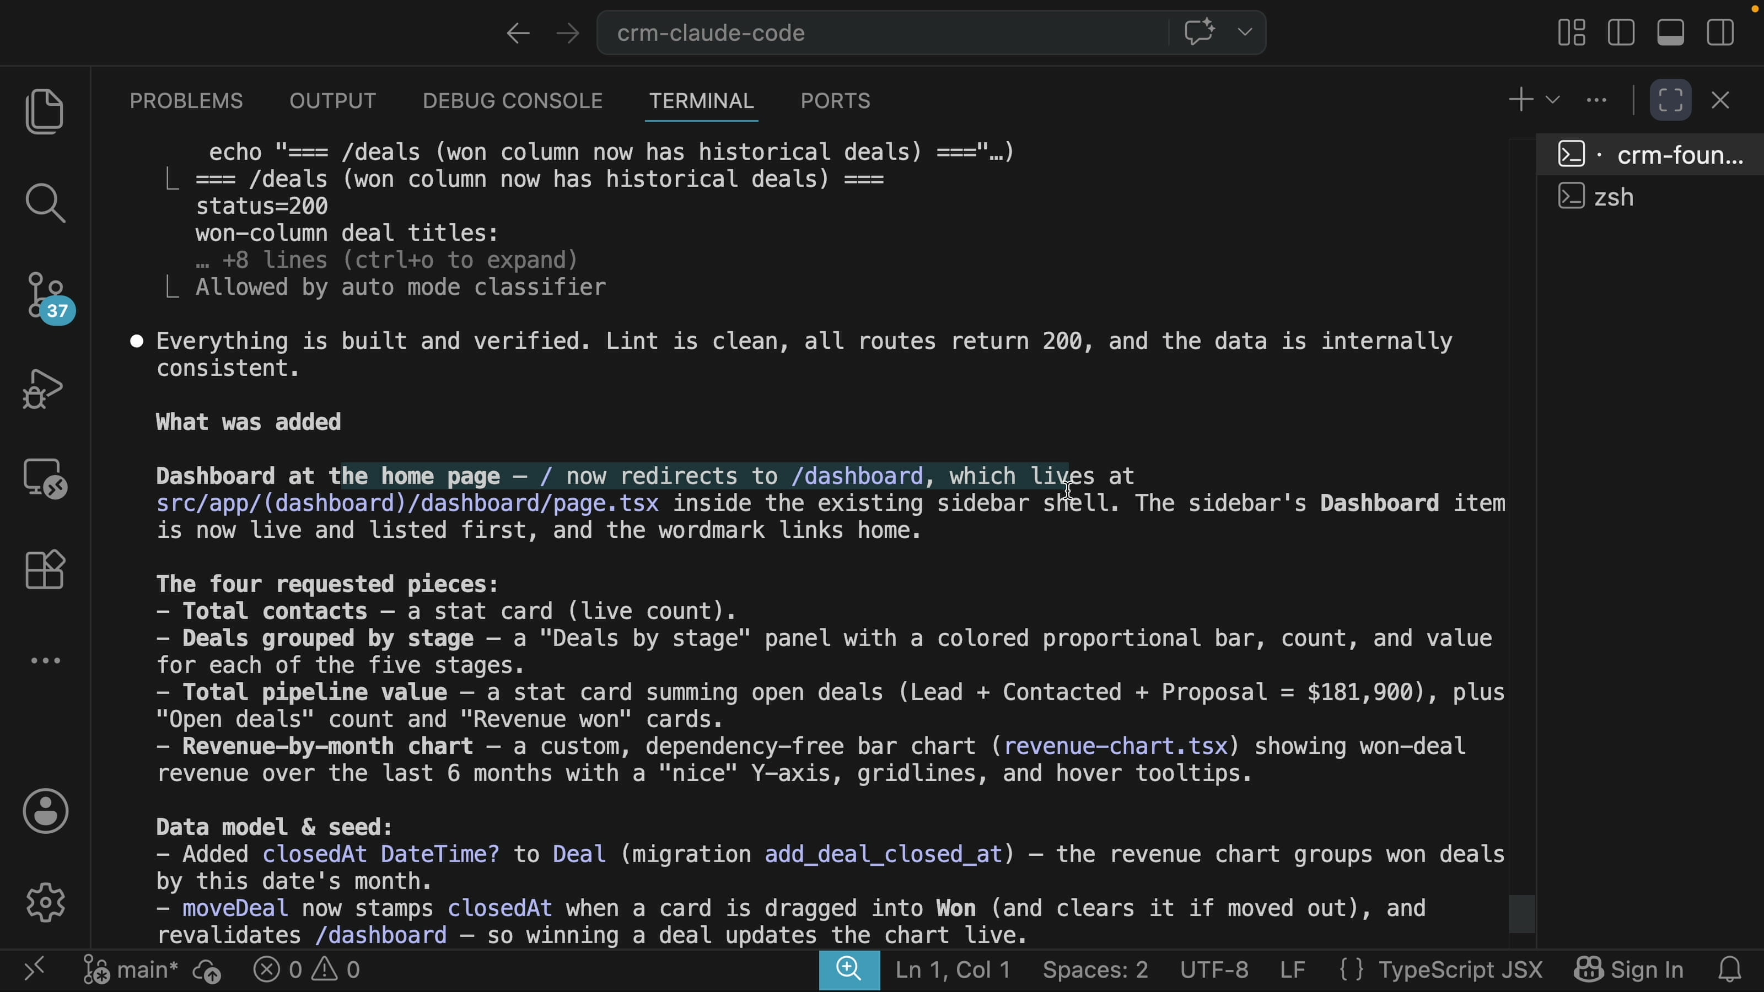
Task: Change LF end of line sequence
Action: coord(1292,969)
